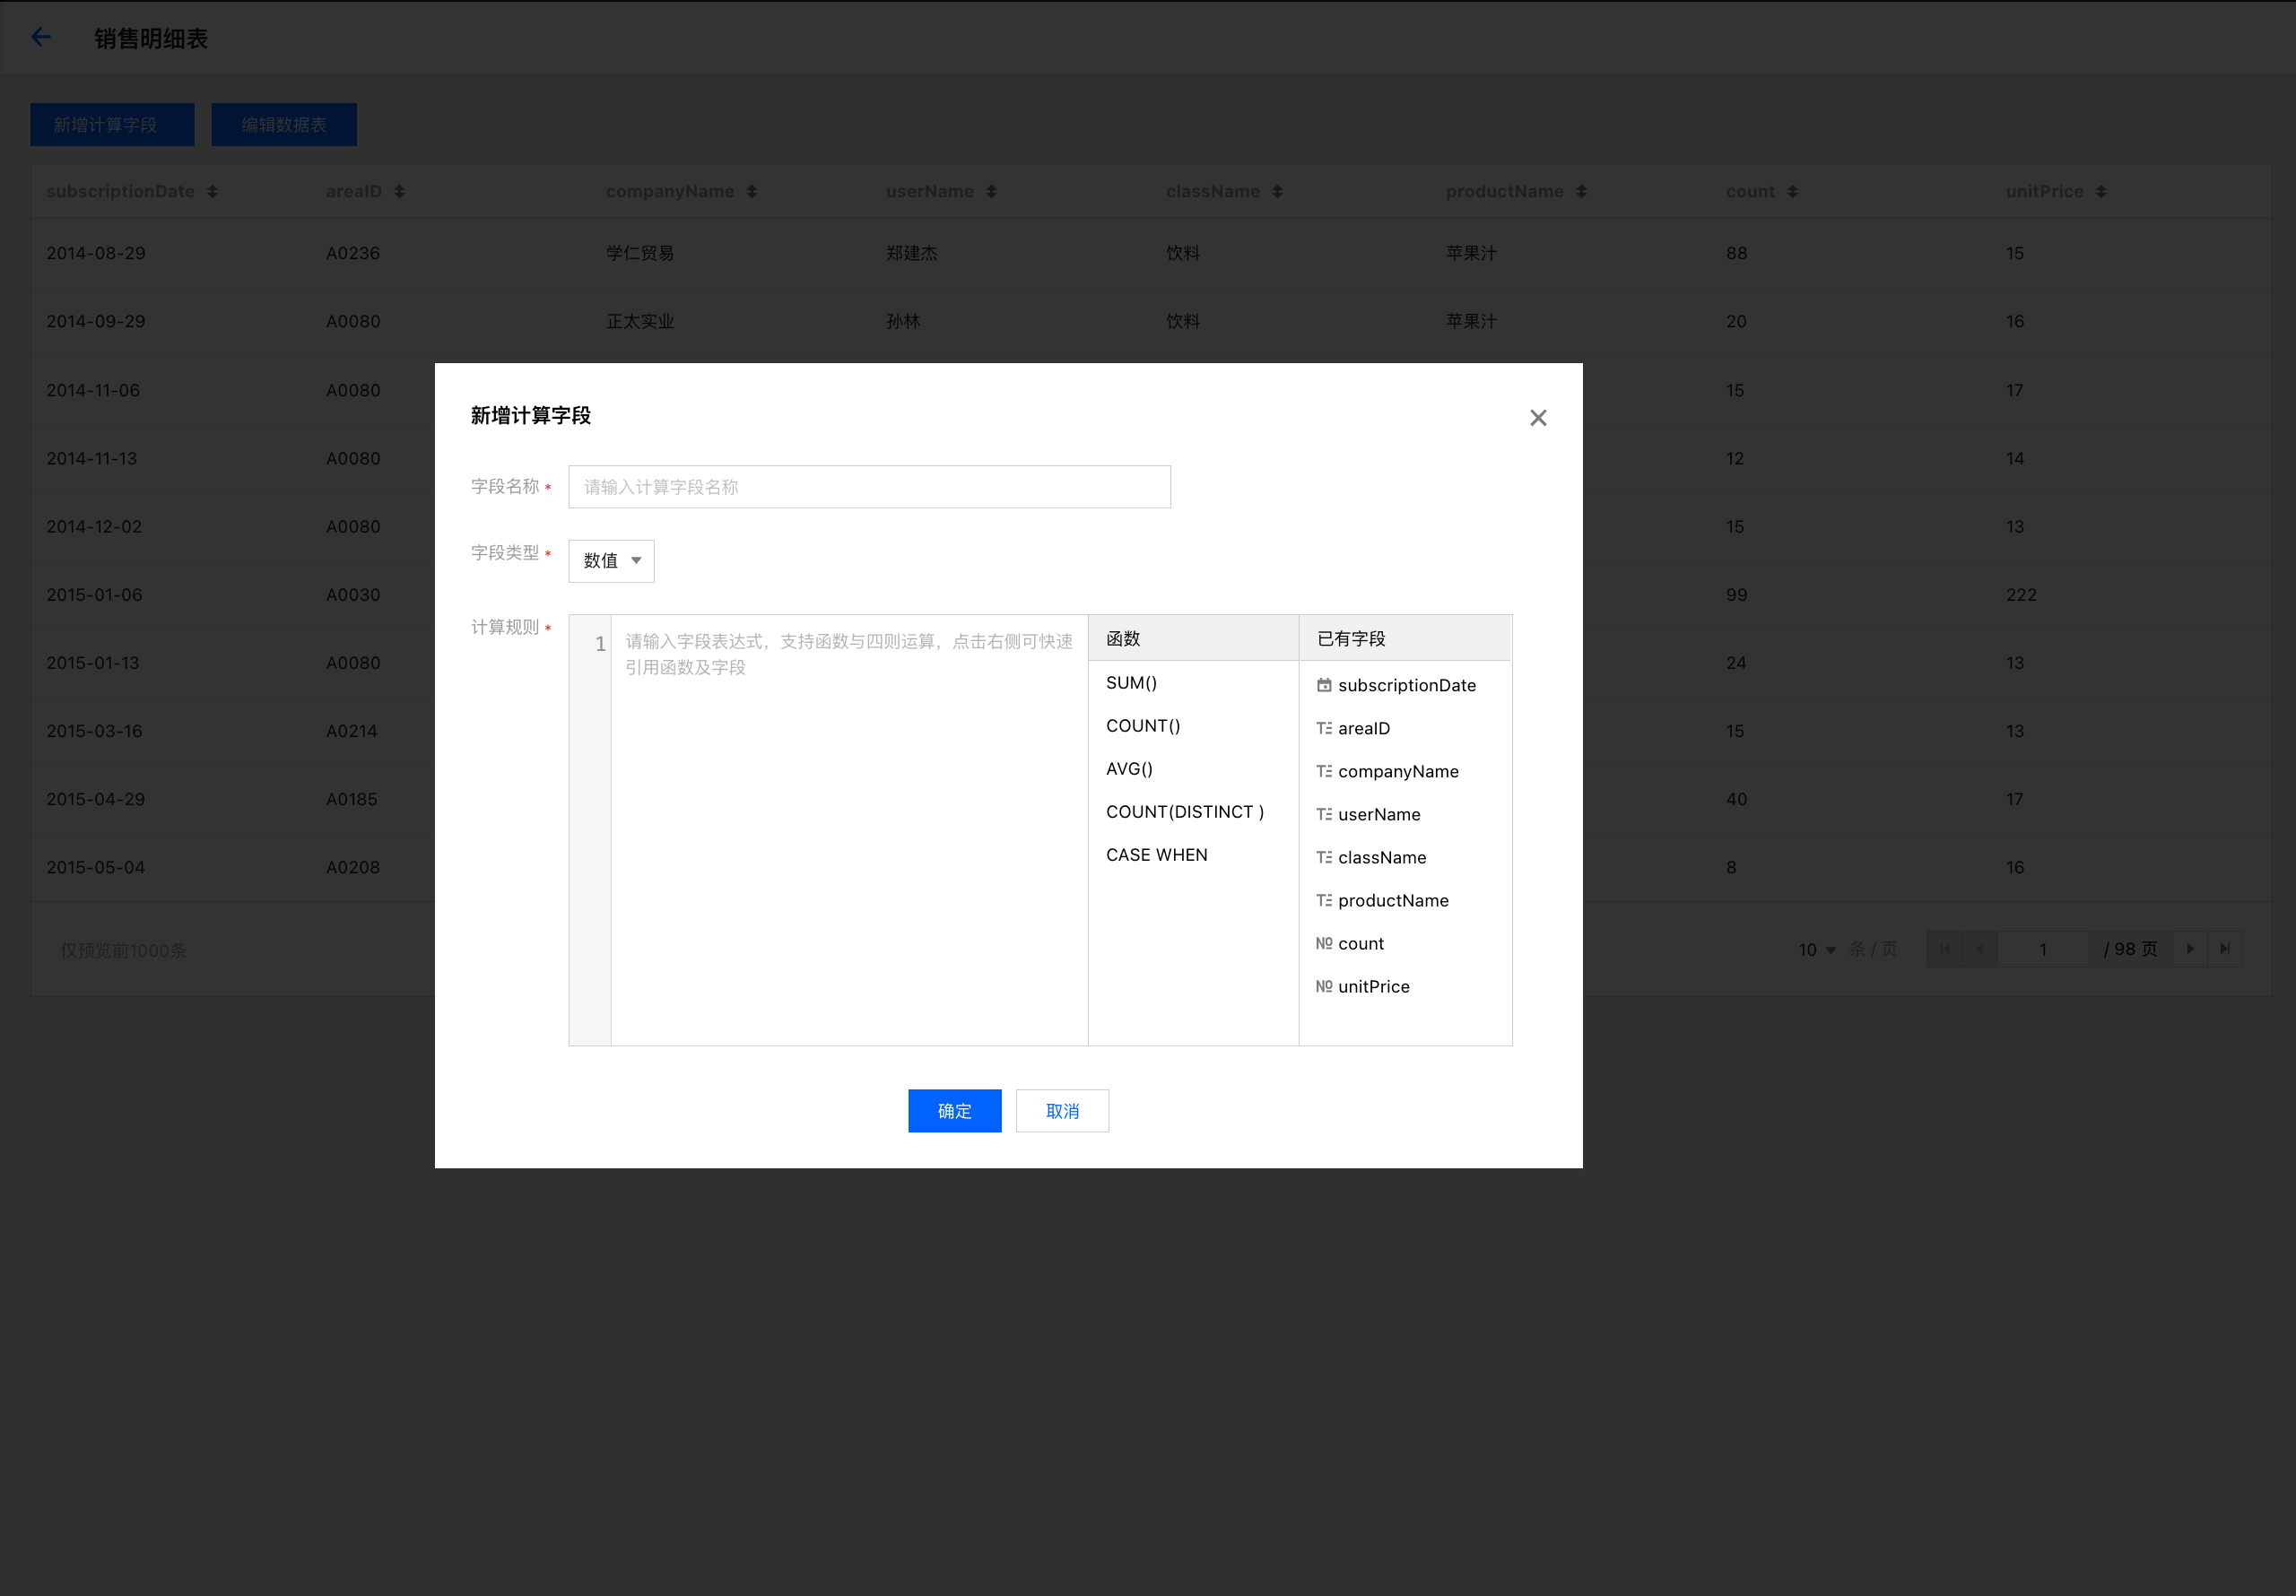Screen dimensions: 2296x1596
Task: Insert the COUNT(DISTINCT ) function
Action: [x=1184, y=812]
